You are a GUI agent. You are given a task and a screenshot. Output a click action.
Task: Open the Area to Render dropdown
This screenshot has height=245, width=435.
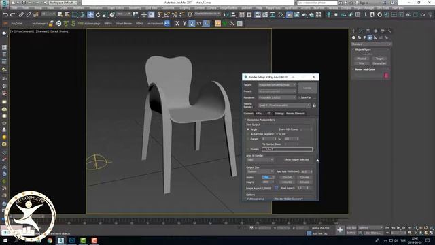click(260, 160)
